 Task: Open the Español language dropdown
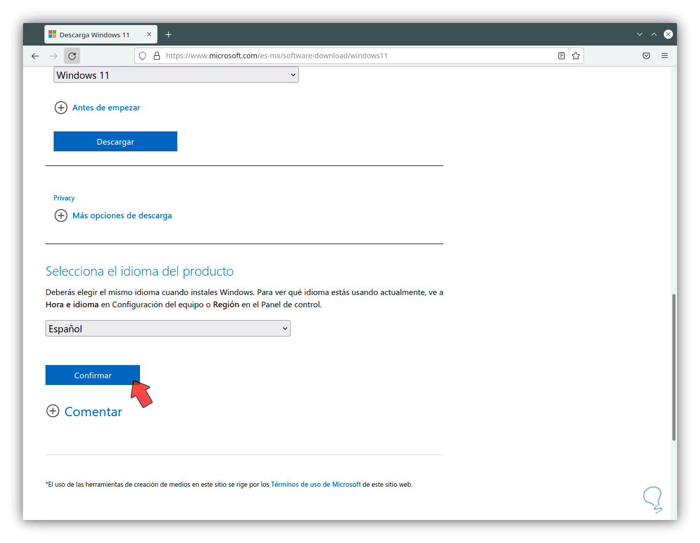(x=168, y=328)
